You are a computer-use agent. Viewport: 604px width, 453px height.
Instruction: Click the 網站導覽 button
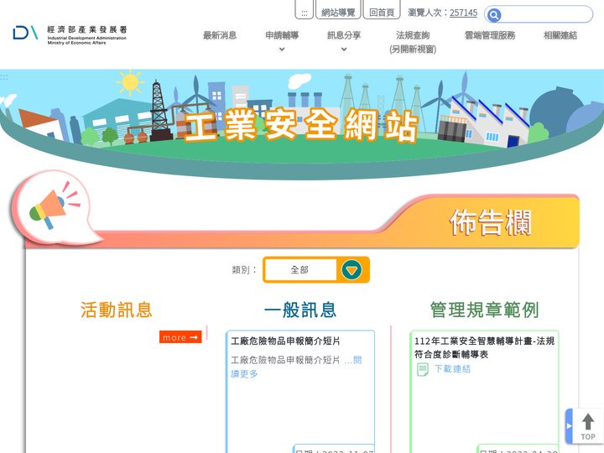coord(338,11)
